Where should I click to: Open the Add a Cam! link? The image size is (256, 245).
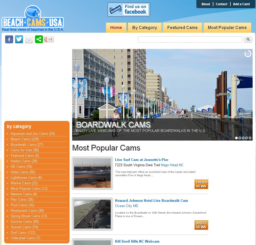click(241, 4)
